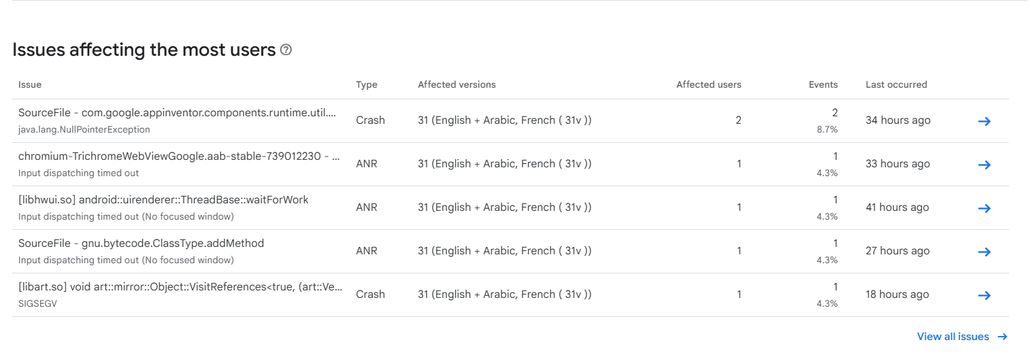Click arrow for libart.so SIGSEGV issue

984,295
